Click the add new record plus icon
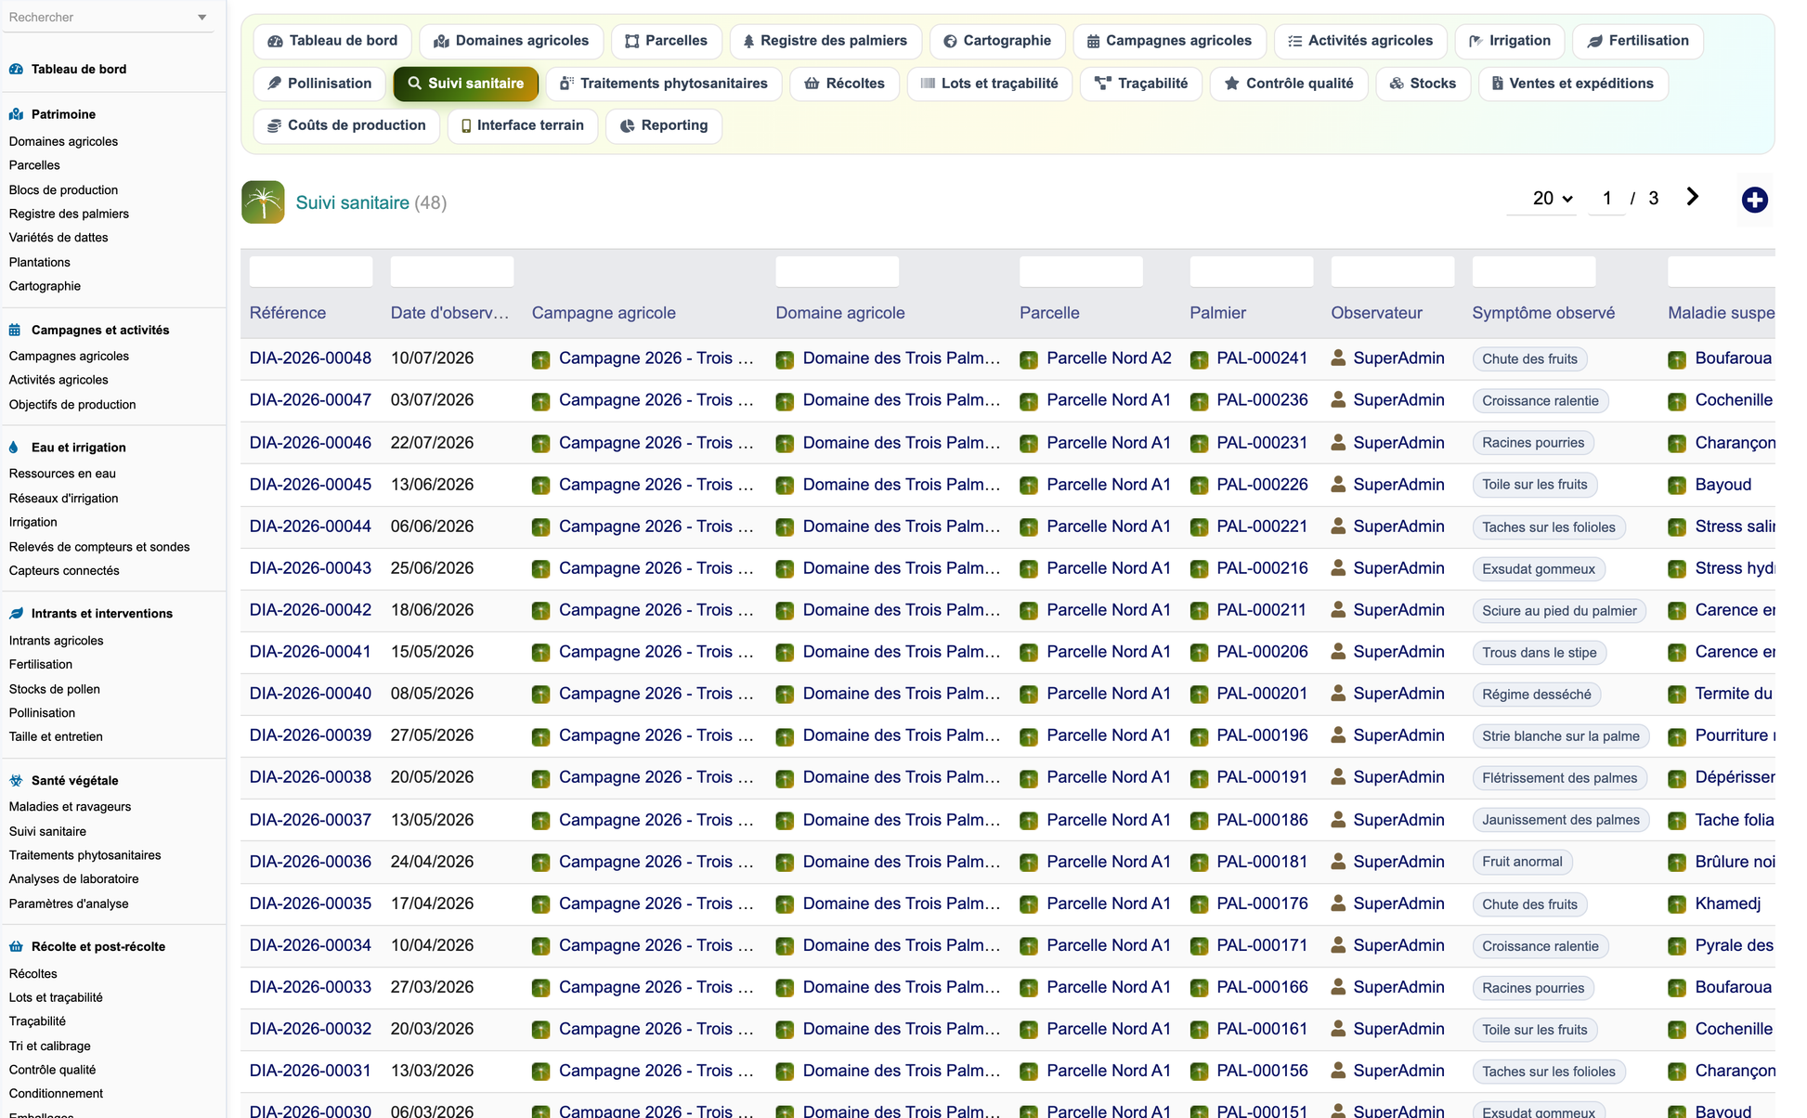1807x1118 pixels. coord(1754,200)
